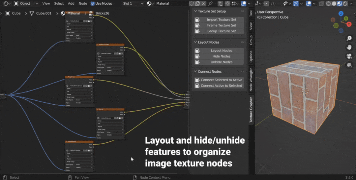This screenshot has width=356, height=180.
Task: Switch to material preview shading mode
Action: click(x=340, y=3)
